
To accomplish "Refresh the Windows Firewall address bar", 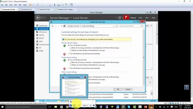I will coord(116,26).
